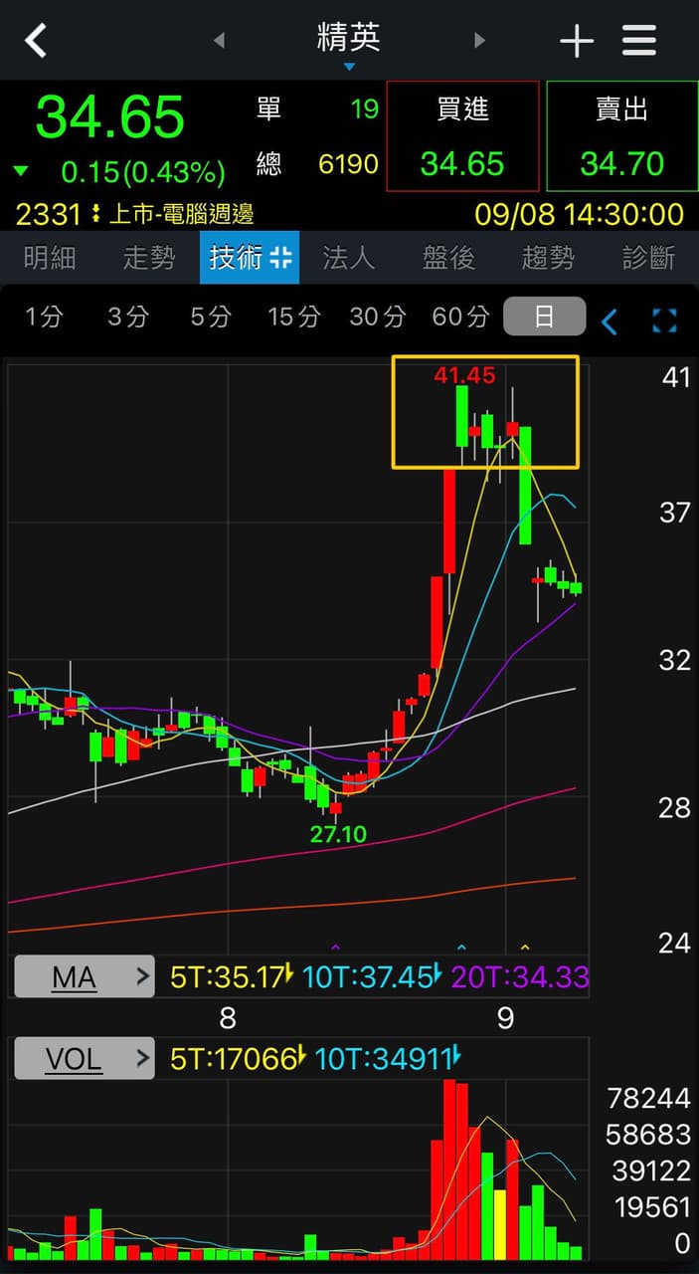Tap stock code 2331 上市-電腦週邊
The image size is (699, 1274).
134,213
